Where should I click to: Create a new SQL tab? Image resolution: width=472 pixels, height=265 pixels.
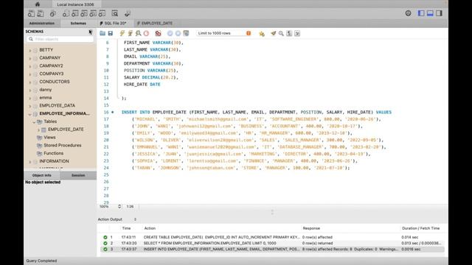coord(31,13)
